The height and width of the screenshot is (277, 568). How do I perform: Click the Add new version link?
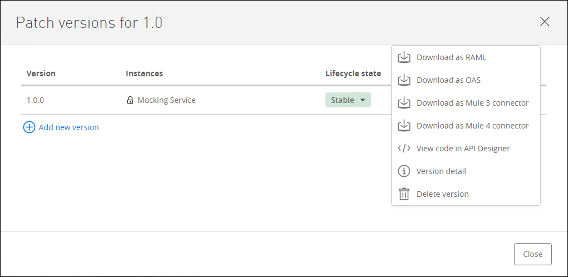click(69, 127)
